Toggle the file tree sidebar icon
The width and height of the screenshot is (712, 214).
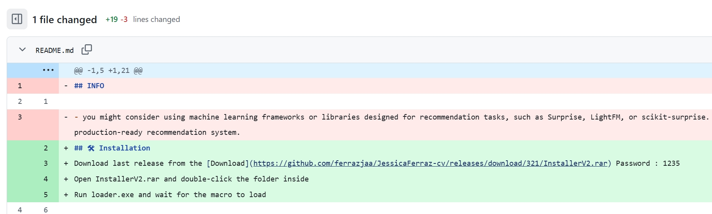point(17,19)
